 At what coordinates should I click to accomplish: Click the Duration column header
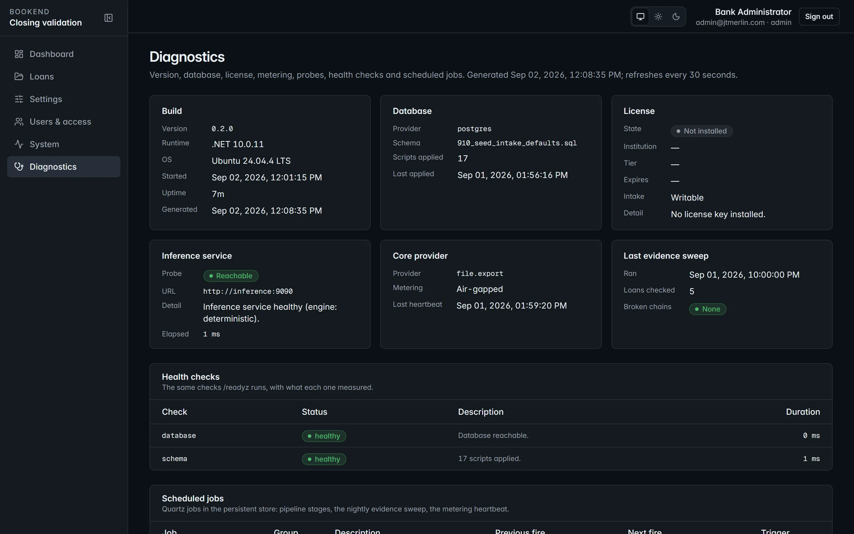point(803,412)
